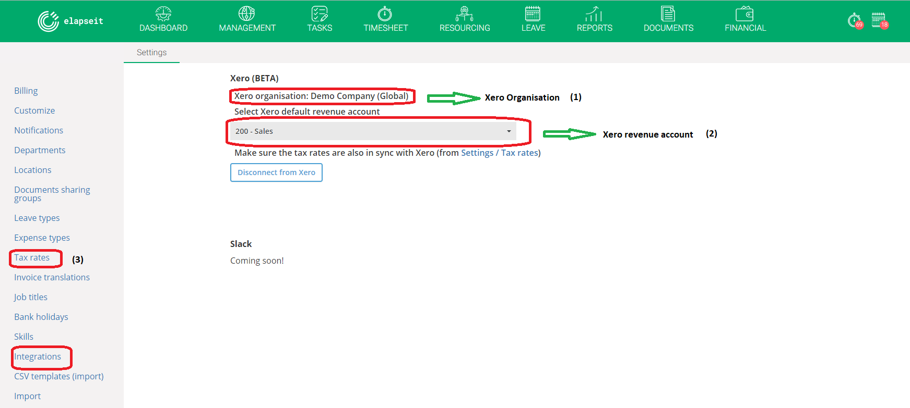Open the Timesheet stopwatch icon
Screen dimensions: 910x408
click(x=385, y=14)
